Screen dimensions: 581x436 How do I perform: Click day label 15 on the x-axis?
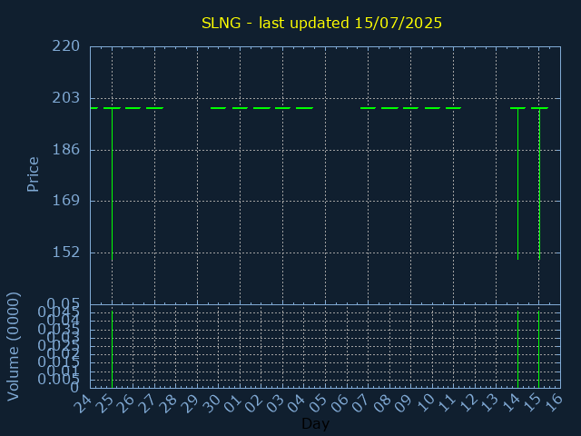pyautogui.click(x=531, y=403)
